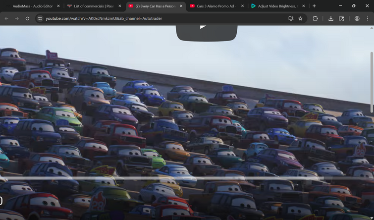Click the page vertical scrollbar thumb
Image resolution: width=374 pixels, height=220 pixels.
[372, 82]
